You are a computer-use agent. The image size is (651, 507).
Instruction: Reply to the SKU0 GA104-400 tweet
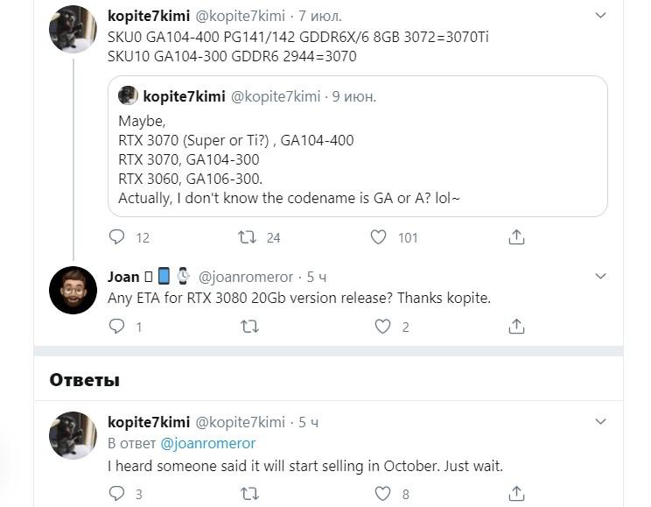tap(117, 236)
